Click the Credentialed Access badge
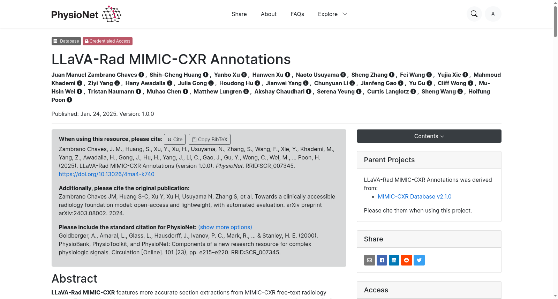Viewport: 558px width, 299px height. [107, 41]
